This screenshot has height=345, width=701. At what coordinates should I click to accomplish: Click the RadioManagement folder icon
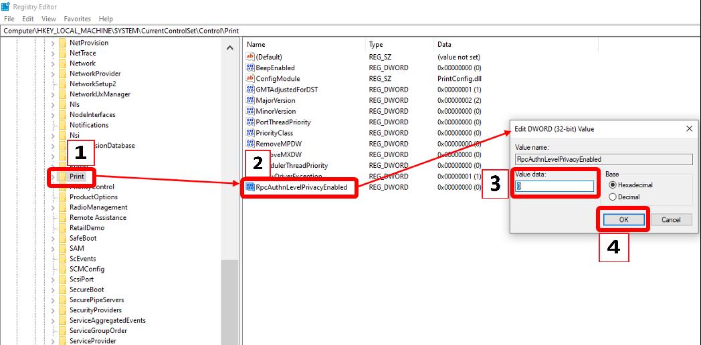click(x=62, y=207)
